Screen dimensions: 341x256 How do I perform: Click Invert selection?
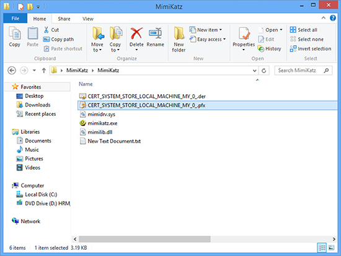click(311, 49)
